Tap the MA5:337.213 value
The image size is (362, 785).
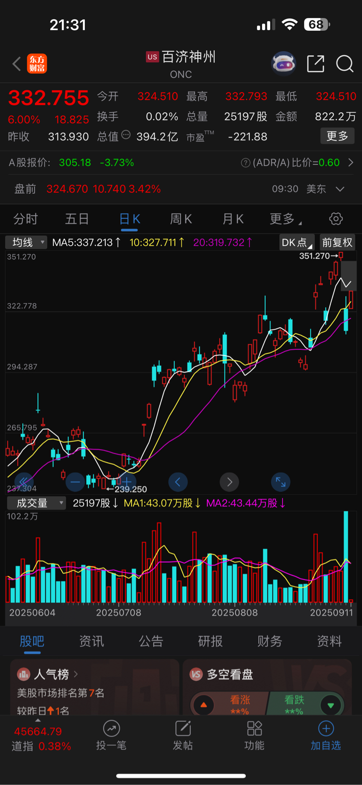tap(86, 242)
